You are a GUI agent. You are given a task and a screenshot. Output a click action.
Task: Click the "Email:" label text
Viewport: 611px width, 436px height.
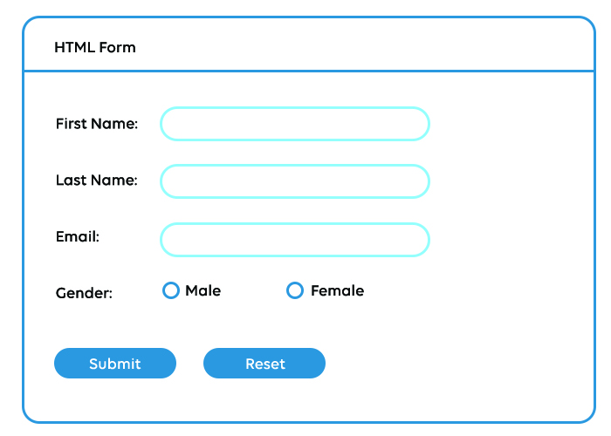coord(78,236)
